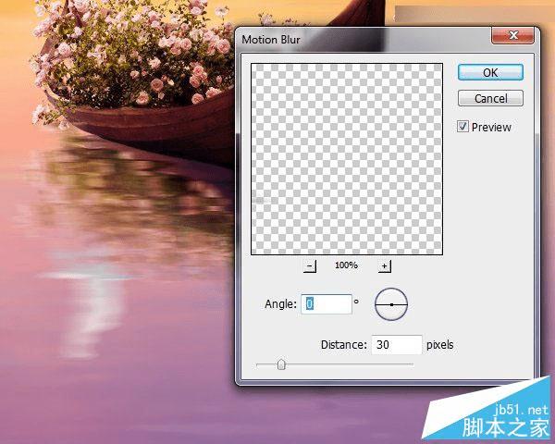
Task: Zoom in preview with plus button
Action: 385,265
